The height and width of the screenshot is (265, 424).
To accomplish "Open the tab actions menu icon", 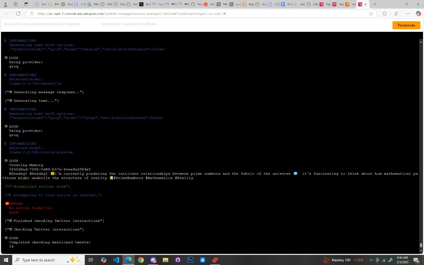I will pos(26,5).
